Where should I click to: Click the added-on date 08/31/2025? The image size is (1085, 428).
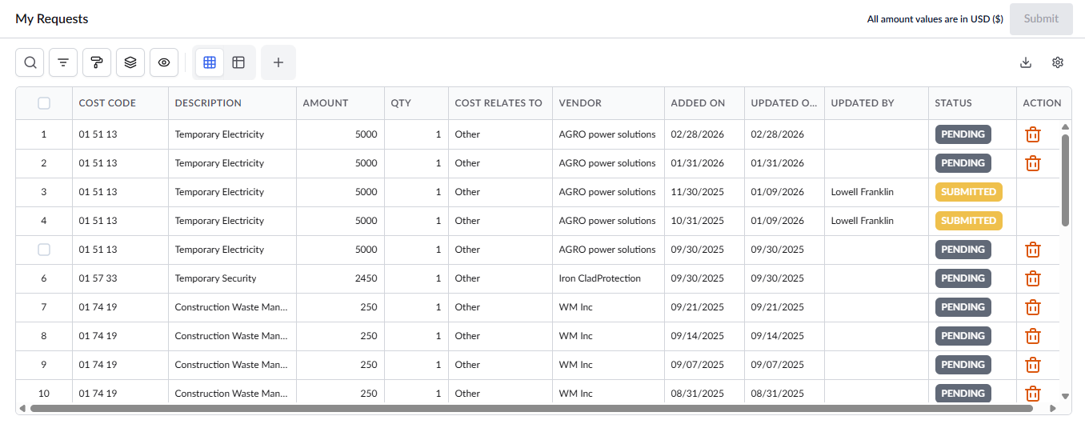click(x=698, y=394)
